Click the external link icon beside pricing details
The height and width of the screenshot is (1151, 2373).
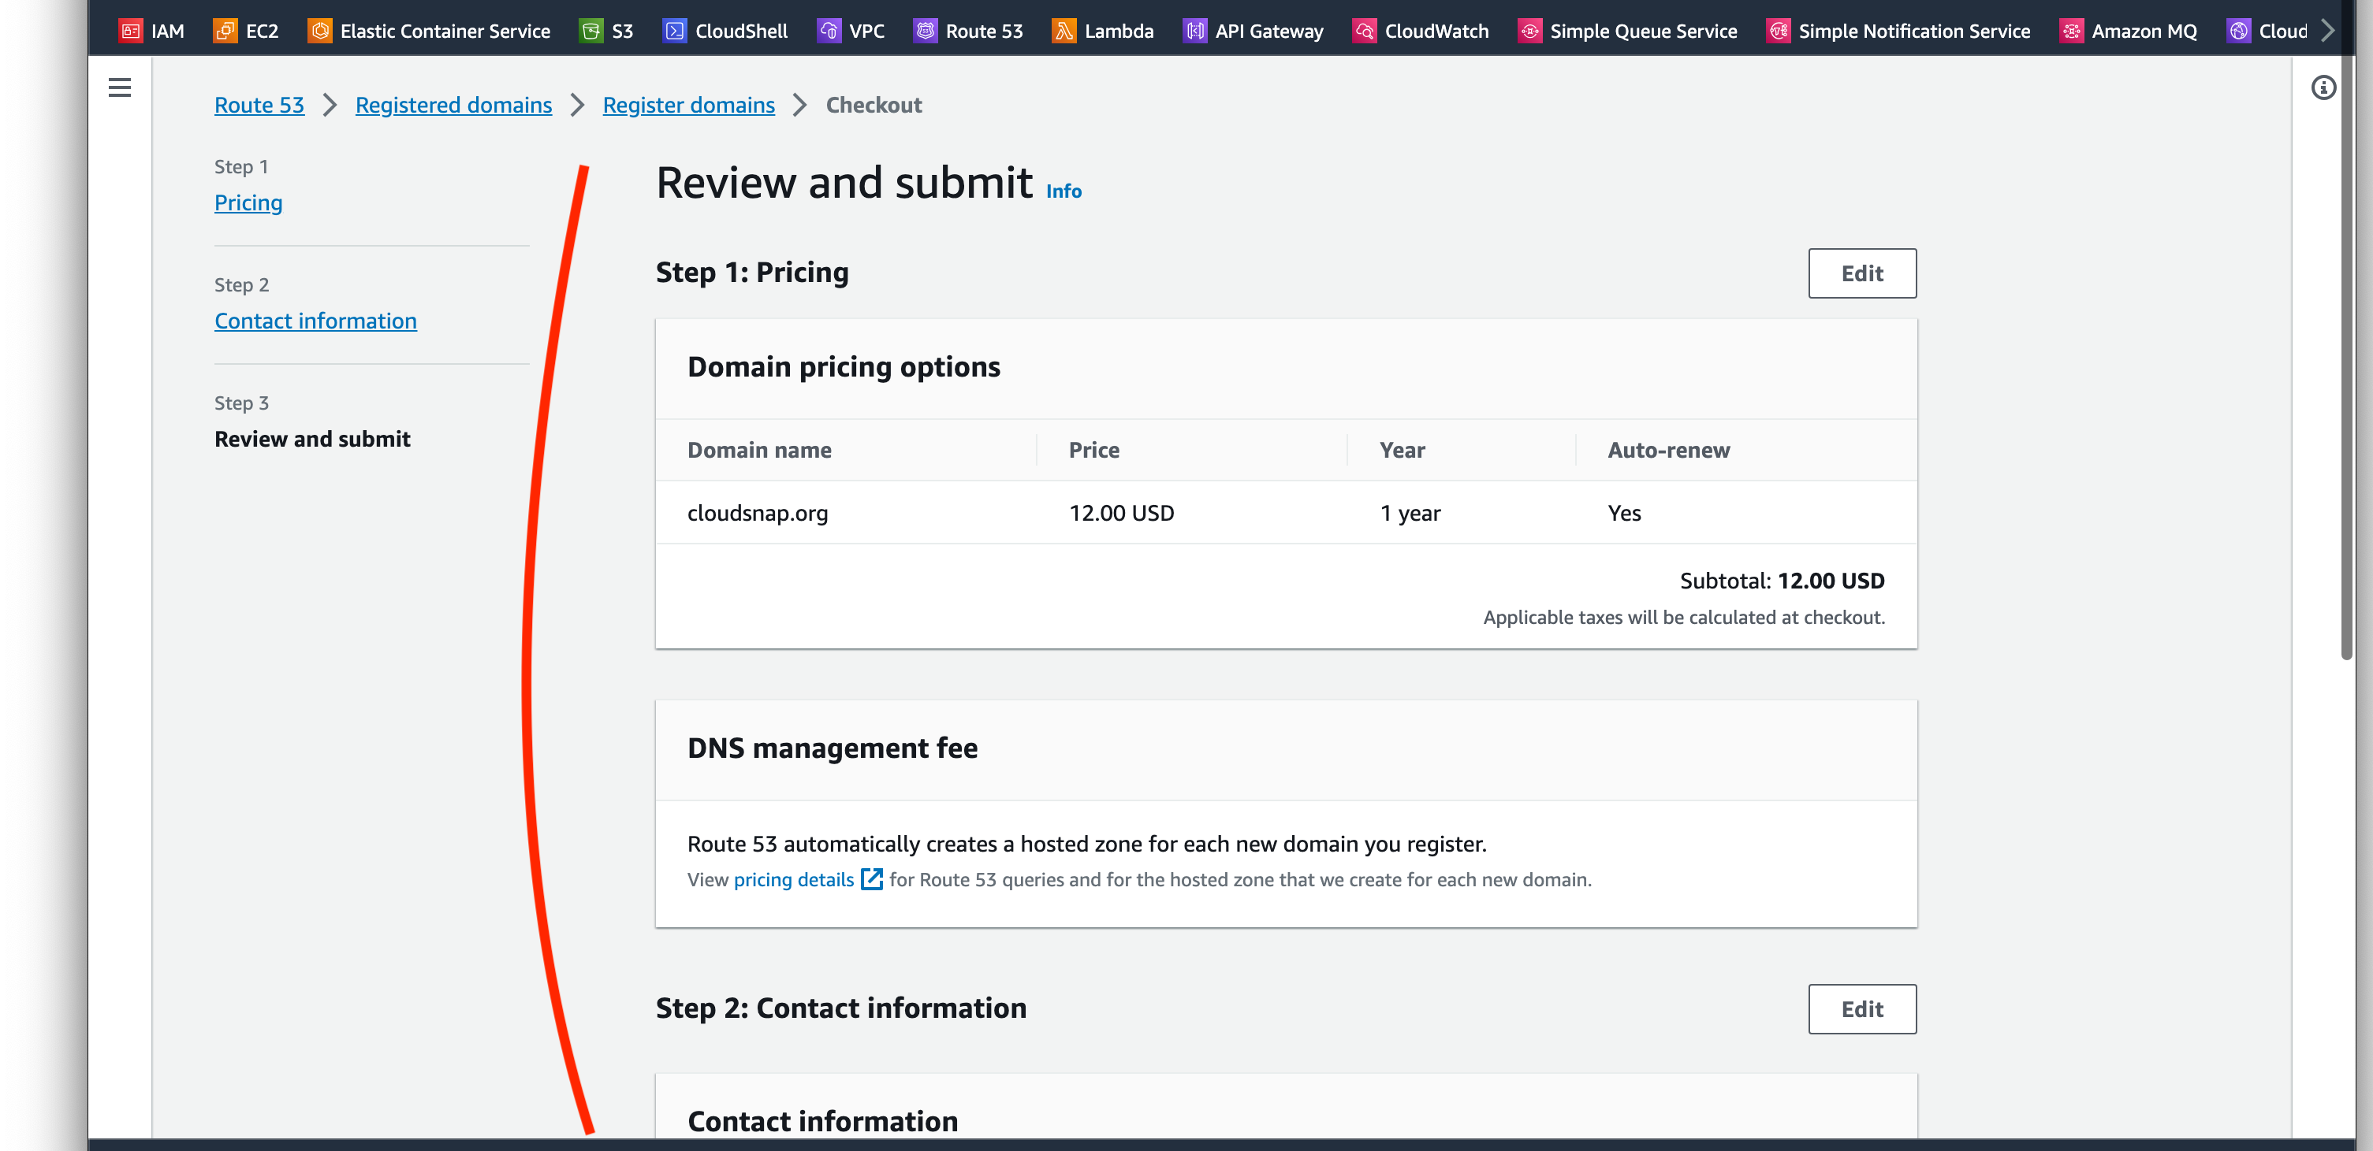[x=871, y=879]
